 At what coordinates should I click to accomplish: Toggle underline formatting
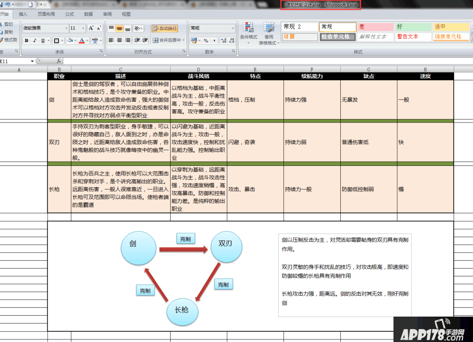(43, 41)
